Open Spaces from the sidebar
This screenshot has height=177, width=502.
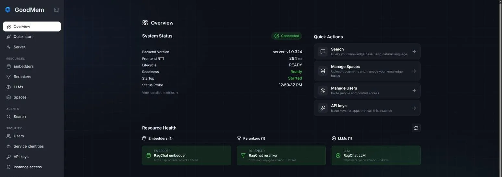coord(32,97)
